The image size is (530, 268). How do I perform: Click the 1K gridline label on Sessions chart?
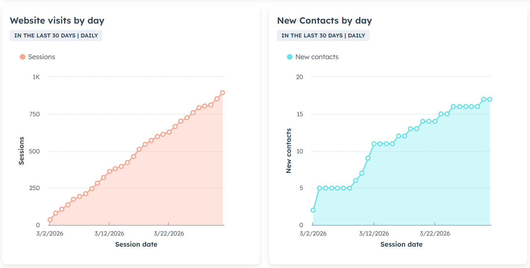click(x=36, y=77)
